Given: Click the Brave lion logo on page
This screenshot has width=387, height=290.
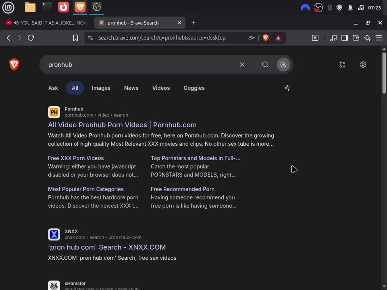Looking at the screenshot, I should pos(15,64).
